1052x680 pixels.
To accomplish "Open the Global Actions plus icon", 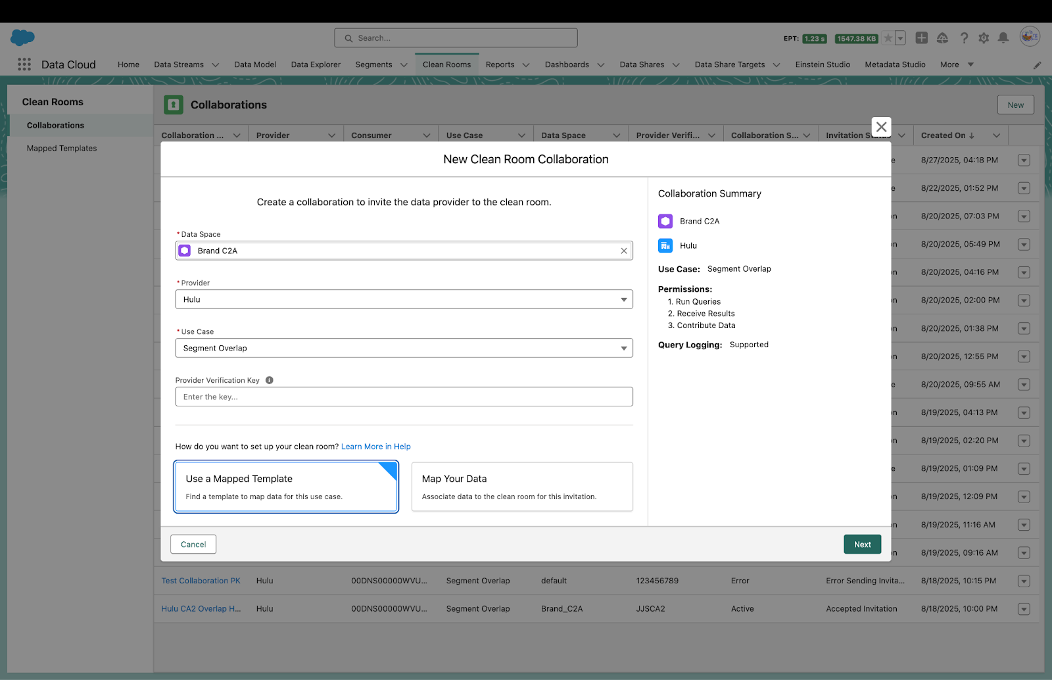I will 922,38.
